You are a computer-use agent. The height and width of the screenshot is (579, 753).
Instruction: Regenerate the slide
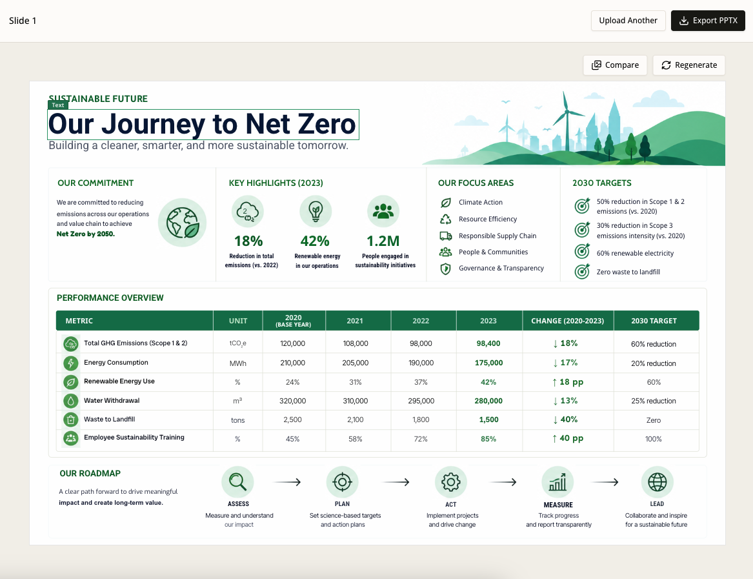pos(688,65)
